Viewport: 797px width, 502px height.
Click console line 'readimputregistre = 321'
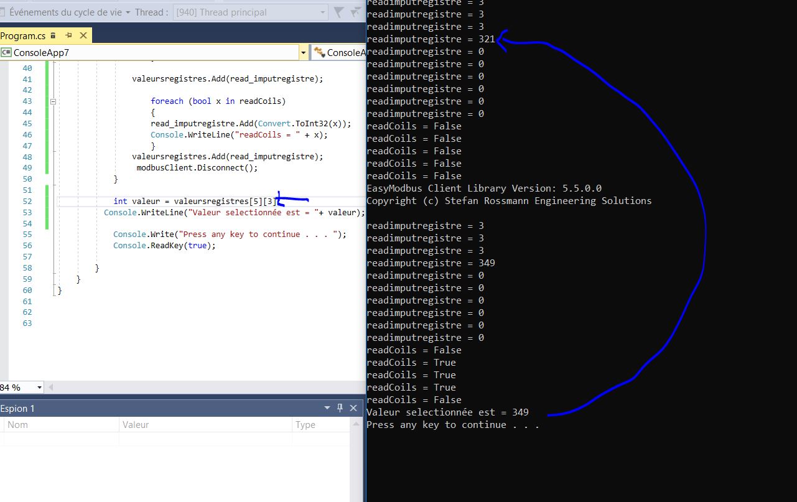(431, 39)
